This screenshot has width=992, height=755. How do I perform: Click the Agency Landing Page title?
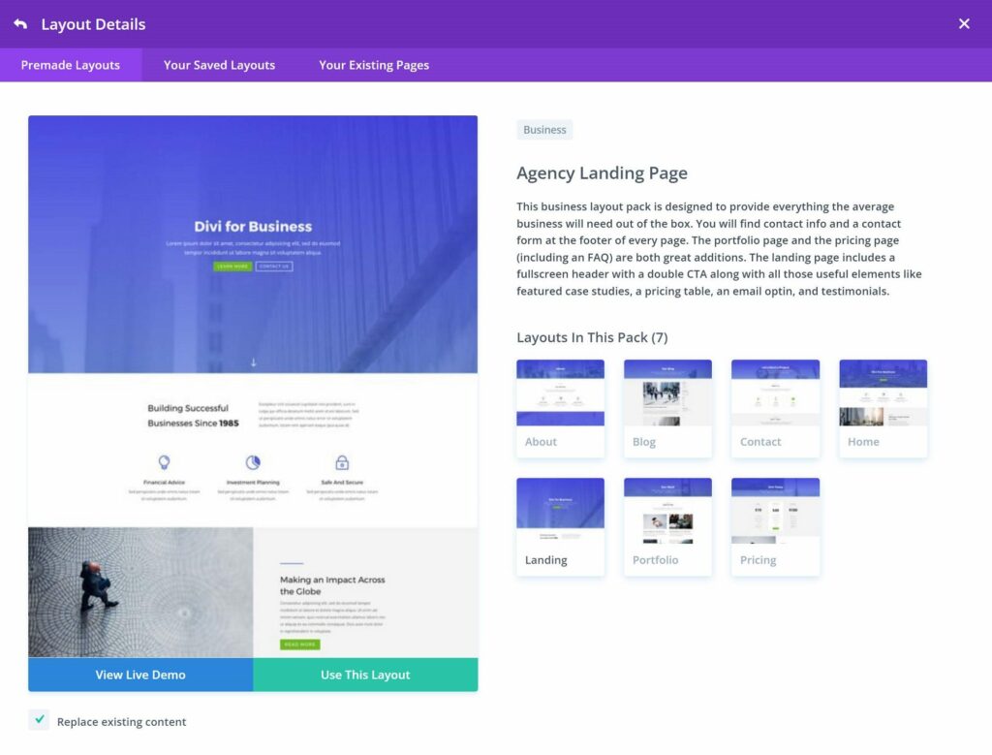[603, 173]
